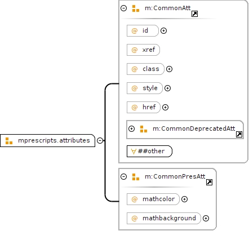This screenshot has width=249, height=231.
Task: Collapse the mprescripts.attributes node
Action: [100, 140]
